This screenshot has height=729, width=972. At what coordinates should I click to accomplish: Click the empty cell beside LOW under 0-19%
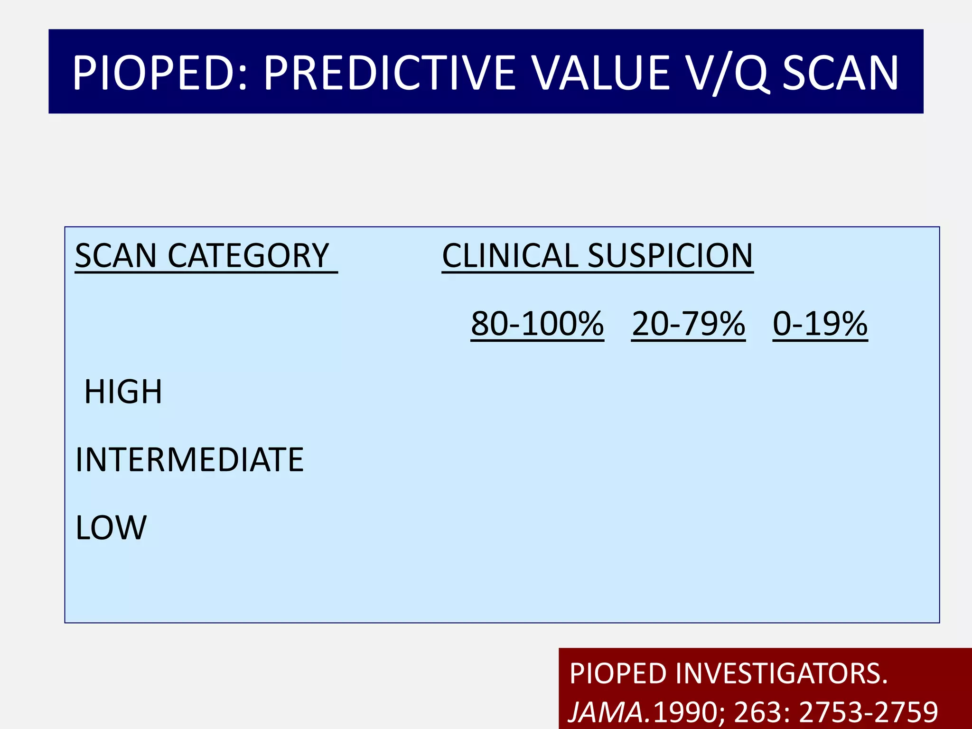tap(820, 528)
